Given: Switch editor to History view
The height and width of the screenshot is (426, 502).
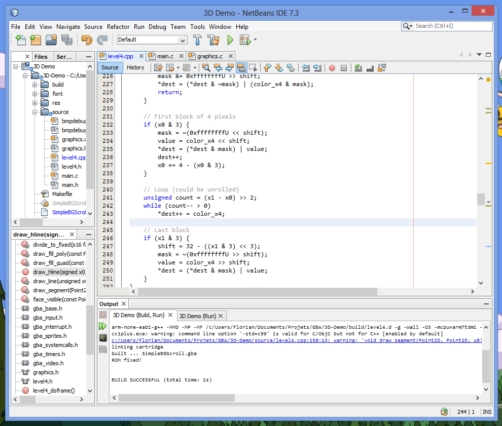Looking at the screenshot, I should point(135,67).
